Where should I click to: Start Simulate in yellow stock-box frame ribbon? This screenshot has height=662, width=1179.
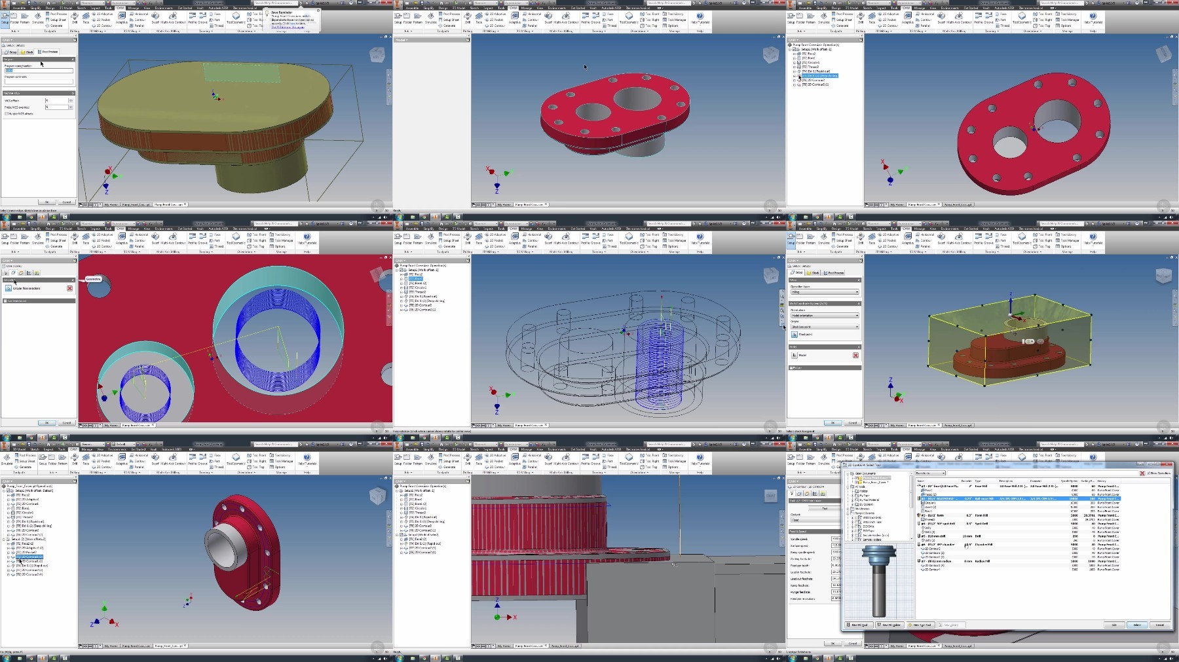click(823, 238)
